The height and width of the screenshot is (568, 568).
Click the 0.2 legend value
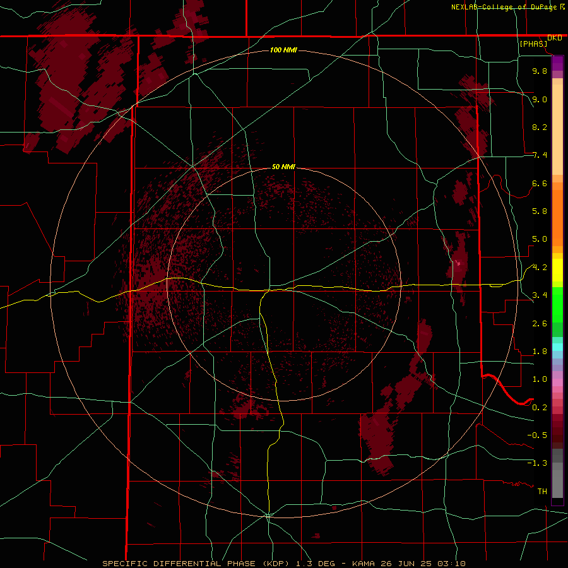point(540,408)
